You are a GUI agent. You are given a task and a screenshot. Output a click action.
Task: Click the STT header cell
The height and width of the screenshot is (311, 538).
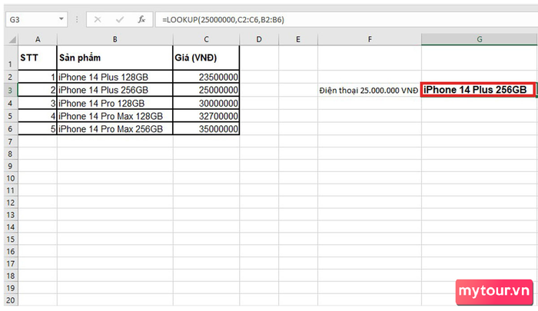click(x=38, y=58)
